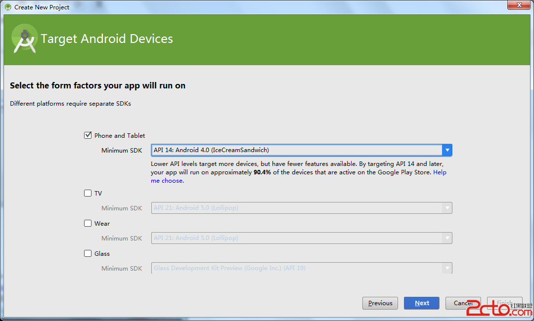Click the Android Studio logo in the green header
This screenshot has height=321, width=534.
pos(25,39)
